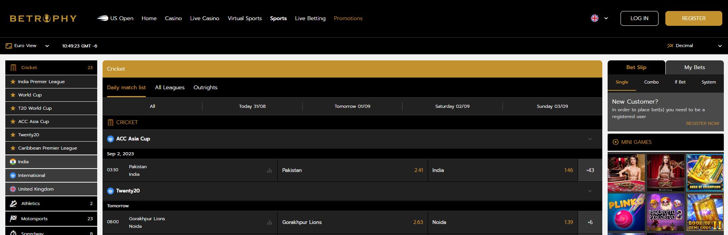Open the Plinko mini game thumbnail

pos(626,212)
